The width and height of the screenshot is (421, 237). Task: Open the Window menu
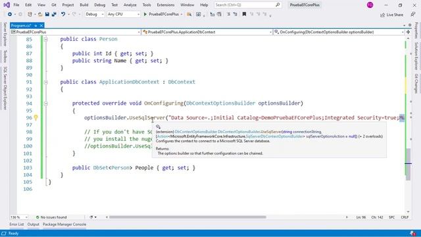[x=187, y=5]
